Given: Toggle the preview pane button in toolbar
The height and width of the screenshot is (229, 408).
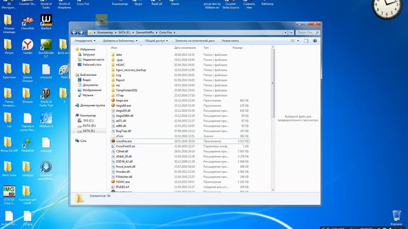Looking at the screenshot, I should [306, 41].
